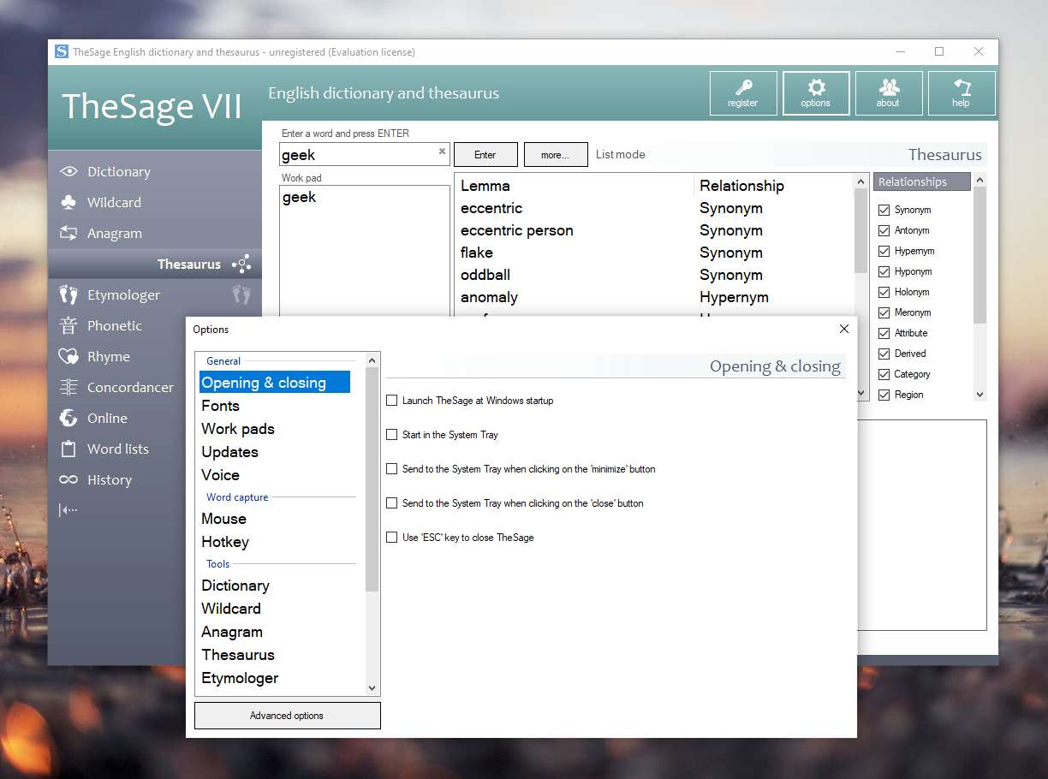1048x779 pixels.
Task: Click the word search input field
Action: click(x=365, y=154)
